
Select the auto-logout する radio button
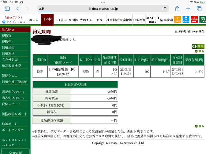[x=4, y=22]
